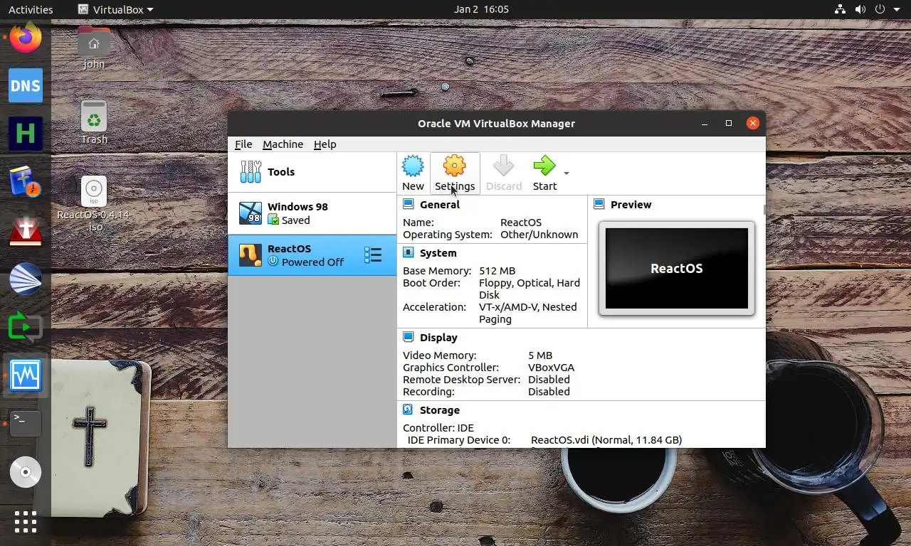Click the greyed-out Discard arrow icon
The width and height of the screenshot is (911, 546).
[503, 166]
